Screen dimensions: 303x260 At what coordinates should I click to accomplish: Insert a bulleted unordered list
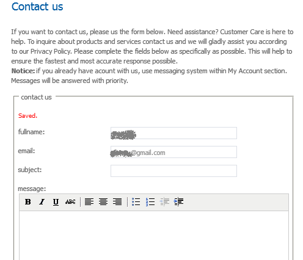pos(136,202)
